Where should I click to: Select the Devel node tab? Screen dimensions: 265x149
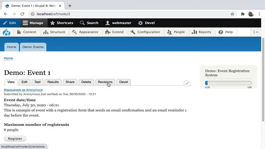(123, 82)
